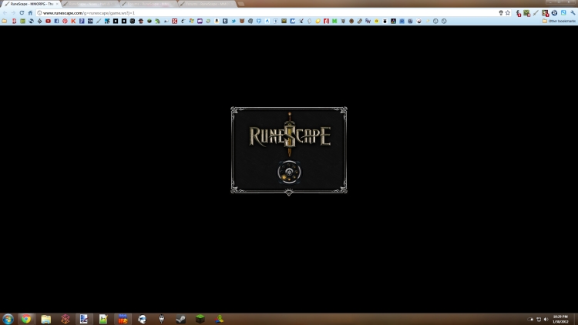Switch to the fourth tab, Forums - RuneScape

pos(207,4)
